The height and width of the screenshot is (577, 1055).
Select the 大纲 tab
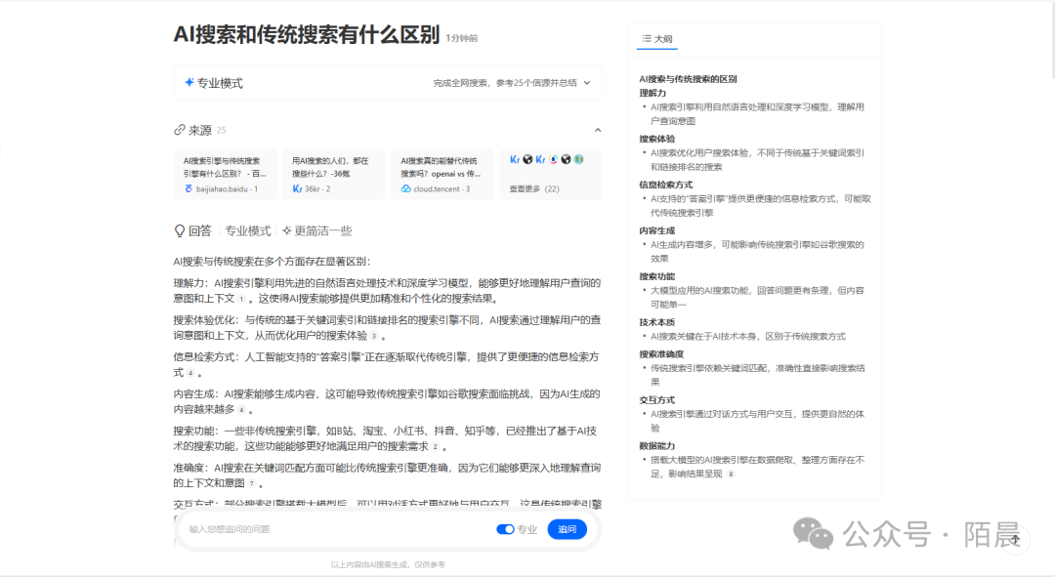656,39
